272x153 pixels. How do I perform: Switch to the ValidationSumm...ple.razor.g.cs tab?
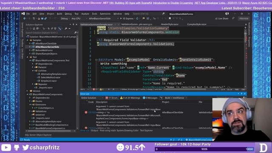coord(136,24)
